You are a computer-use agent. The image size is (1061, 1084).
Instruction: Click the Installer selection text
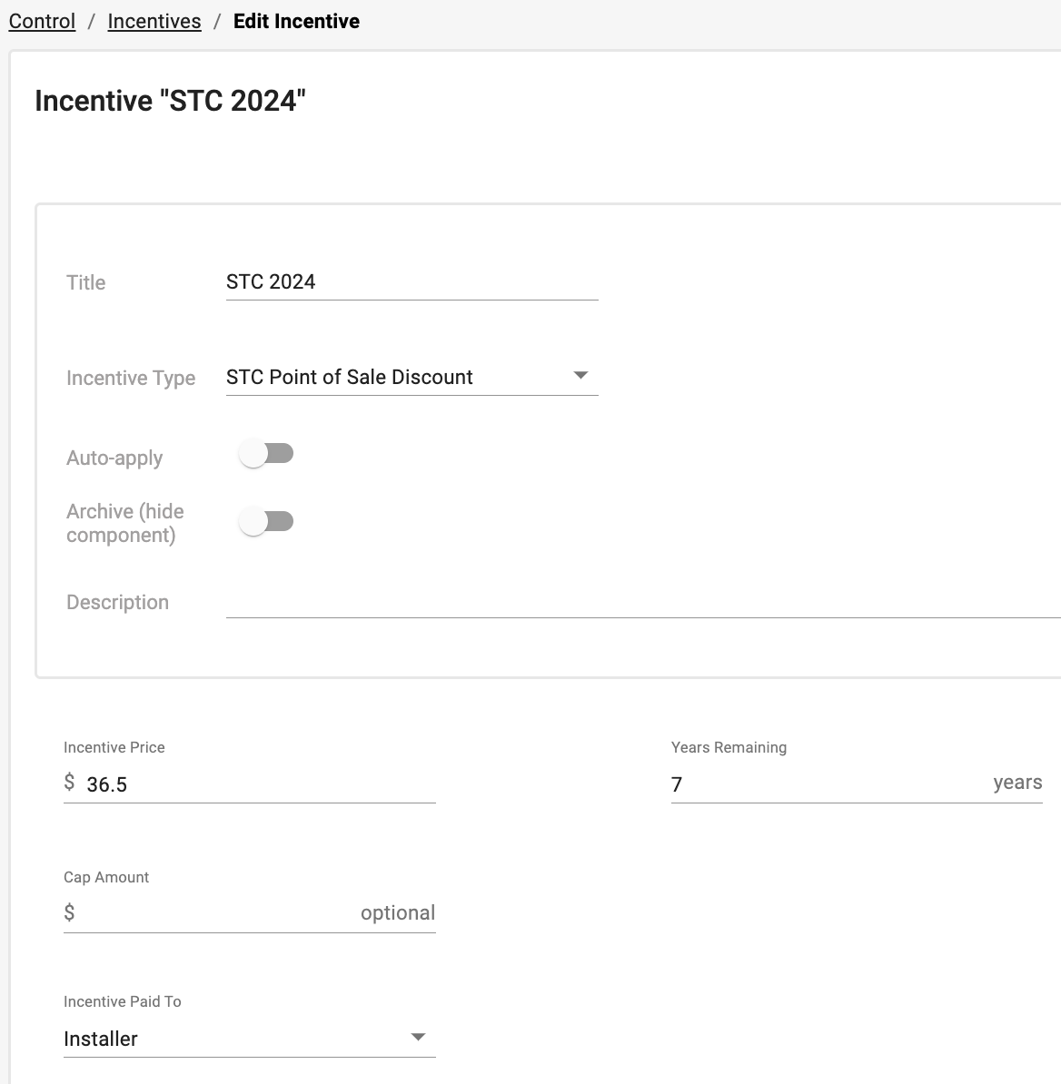[100, 1040]
